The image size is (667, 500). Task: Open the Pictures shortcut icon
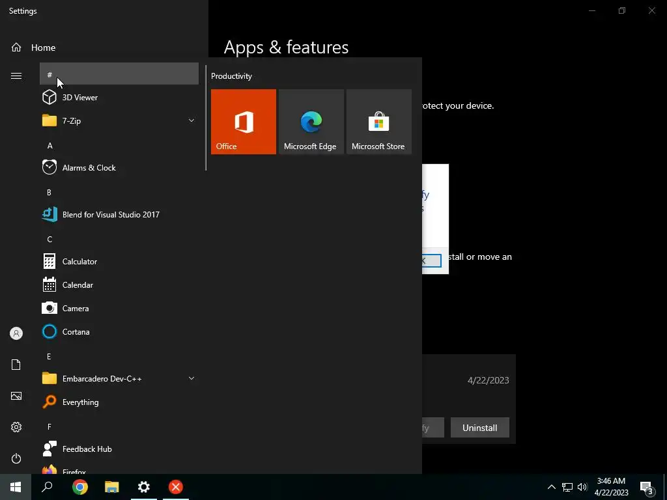(x=16, y=396)
